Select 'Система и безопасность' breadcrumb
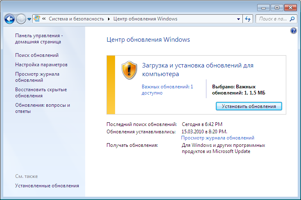301x200 pixels. tap(76, 19)
